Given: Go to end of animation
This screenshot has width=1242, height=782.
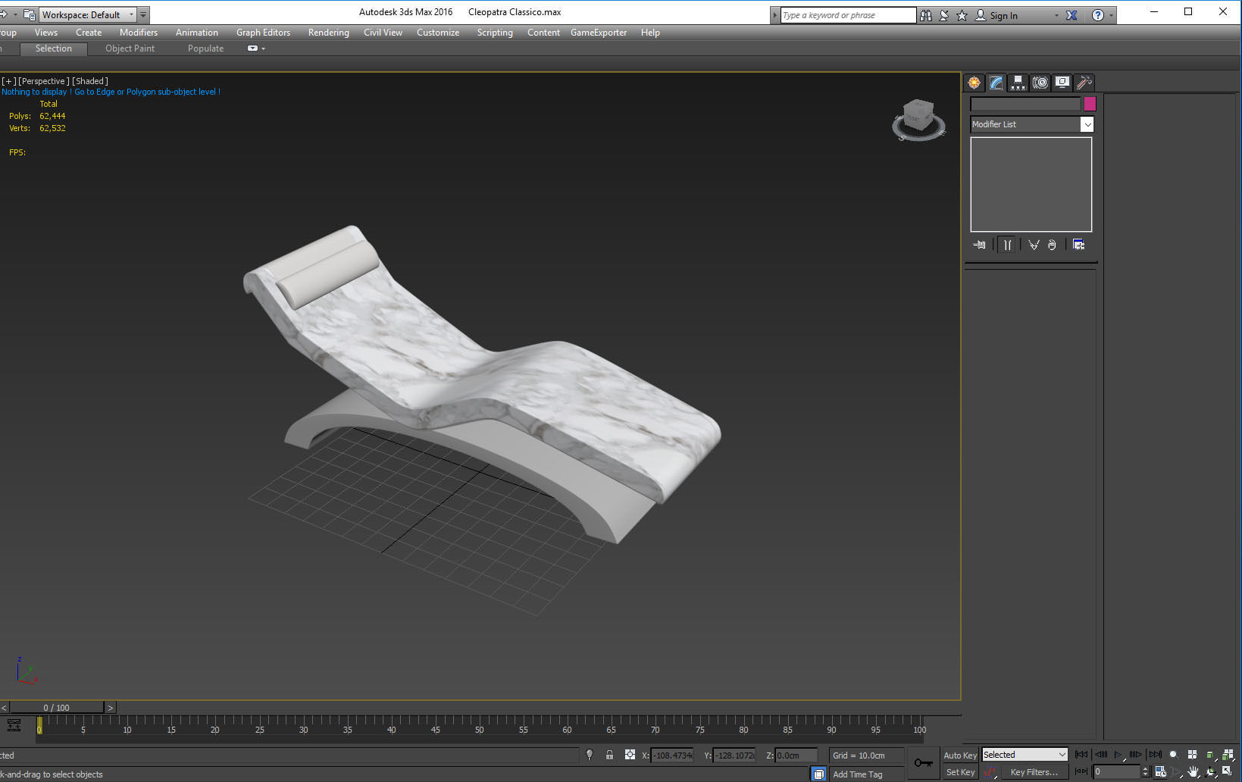Looking at the screenshot, I should (x=1155, y=755).
